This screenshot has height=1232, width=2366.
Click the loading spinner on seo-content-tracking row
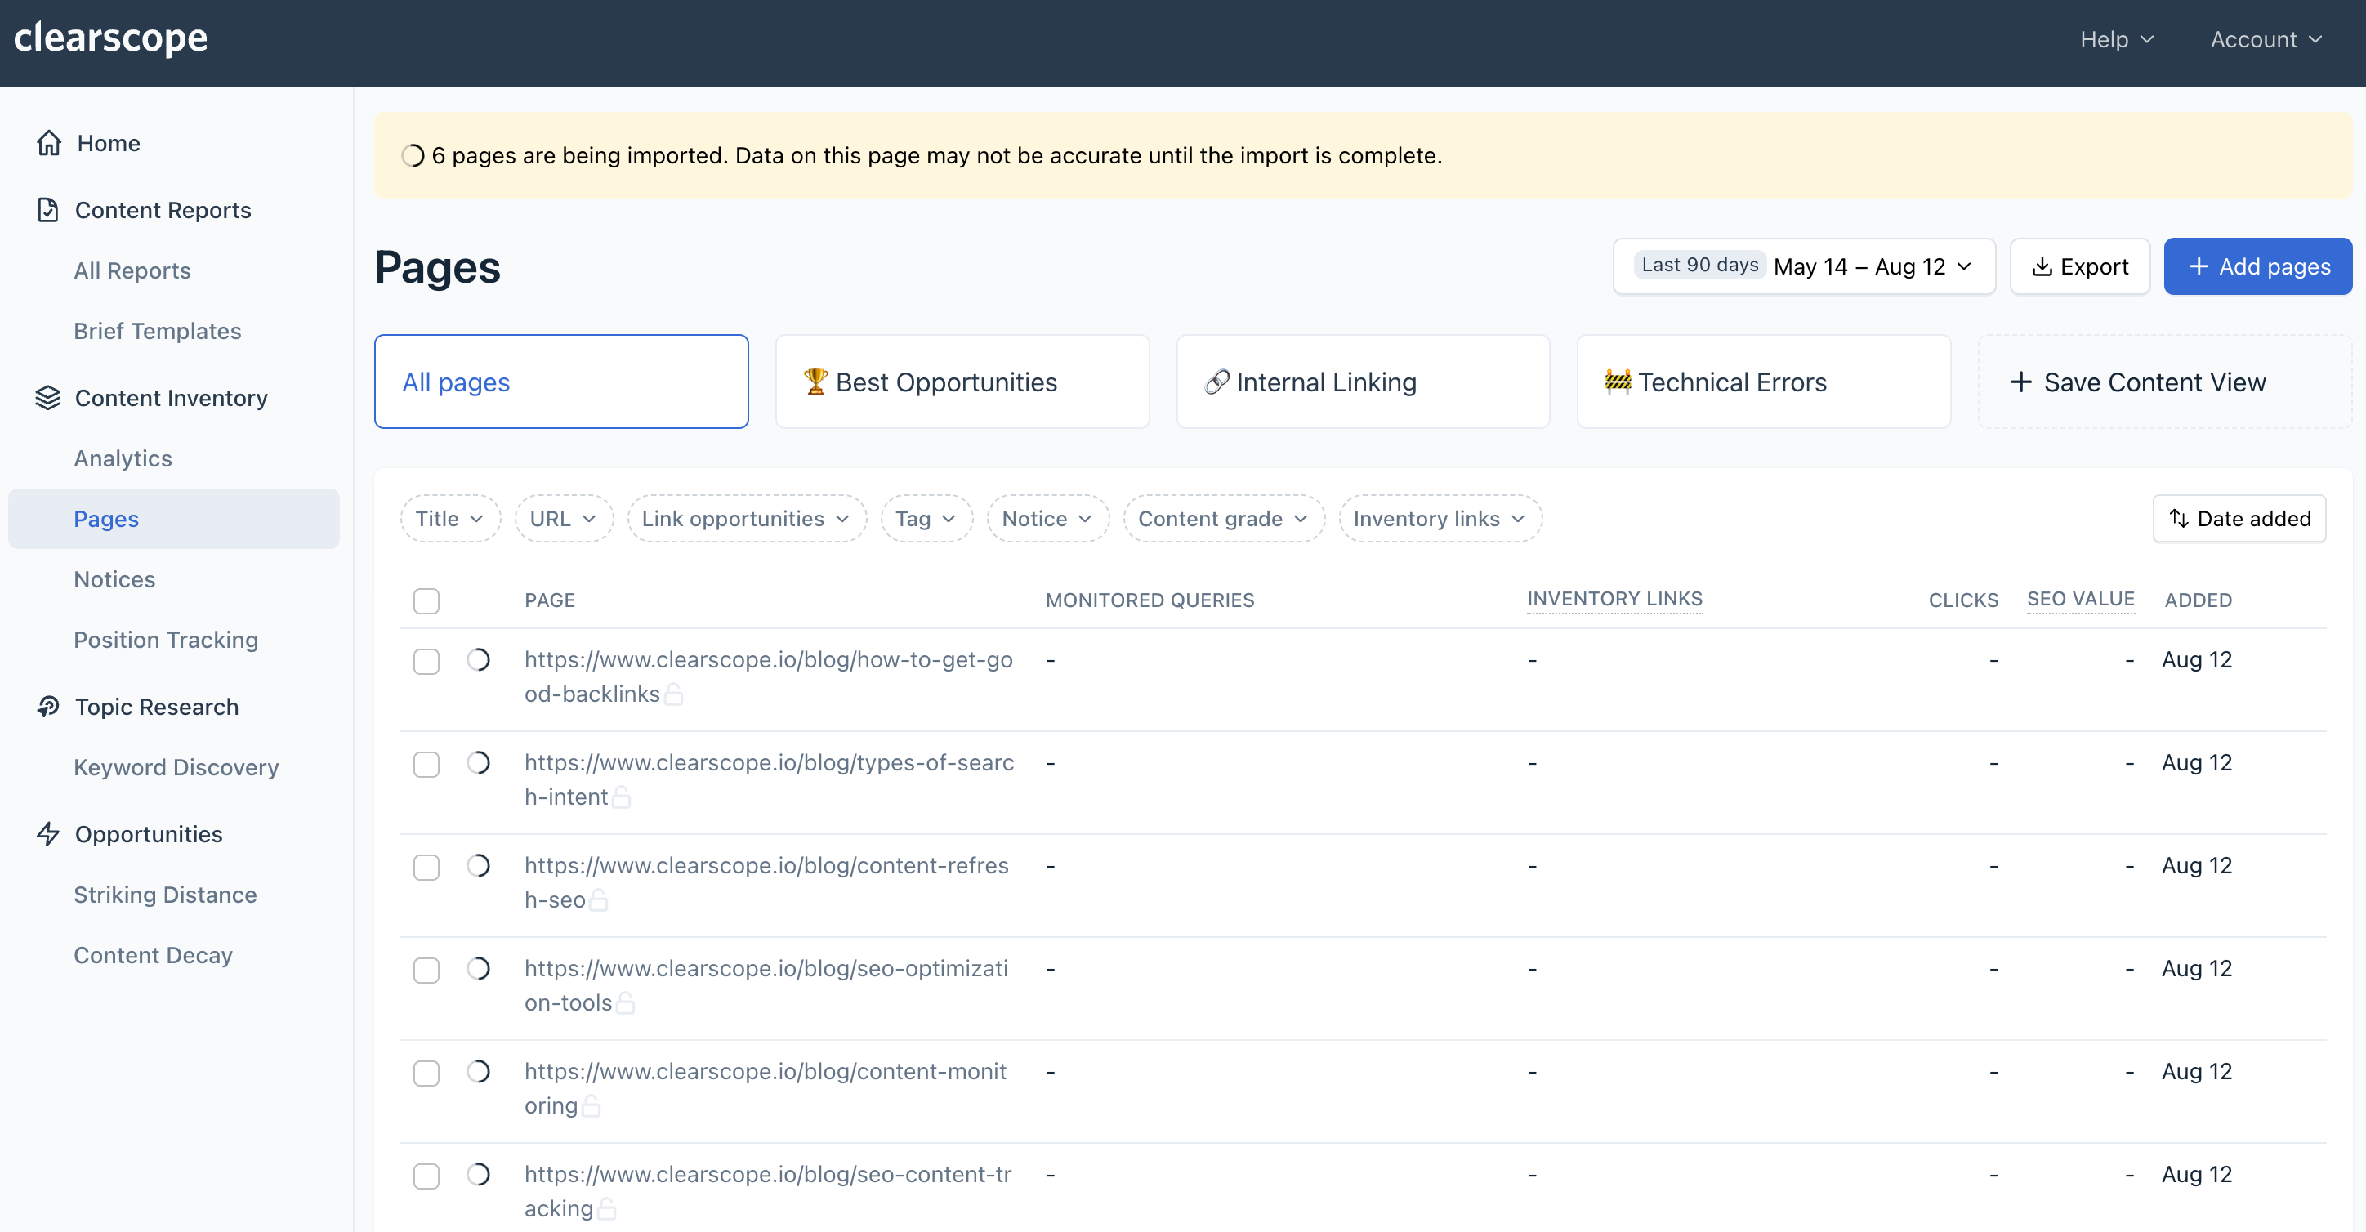click(479, 1175)
